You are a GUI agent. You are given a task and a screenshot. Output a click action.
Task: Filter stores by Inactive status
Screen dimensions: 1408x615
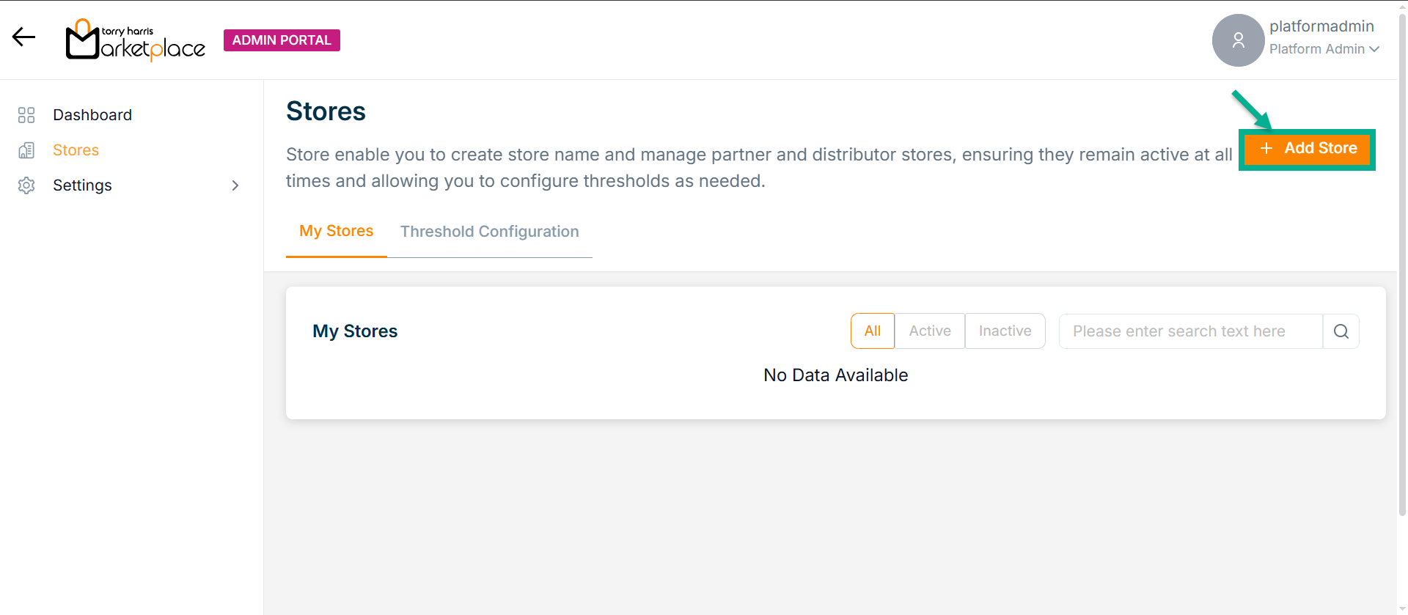pos(1005,331)
